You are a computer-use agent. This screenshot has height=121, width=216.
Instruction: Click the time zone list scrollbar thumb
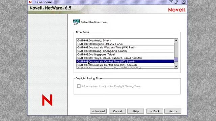tap(176, 60)
